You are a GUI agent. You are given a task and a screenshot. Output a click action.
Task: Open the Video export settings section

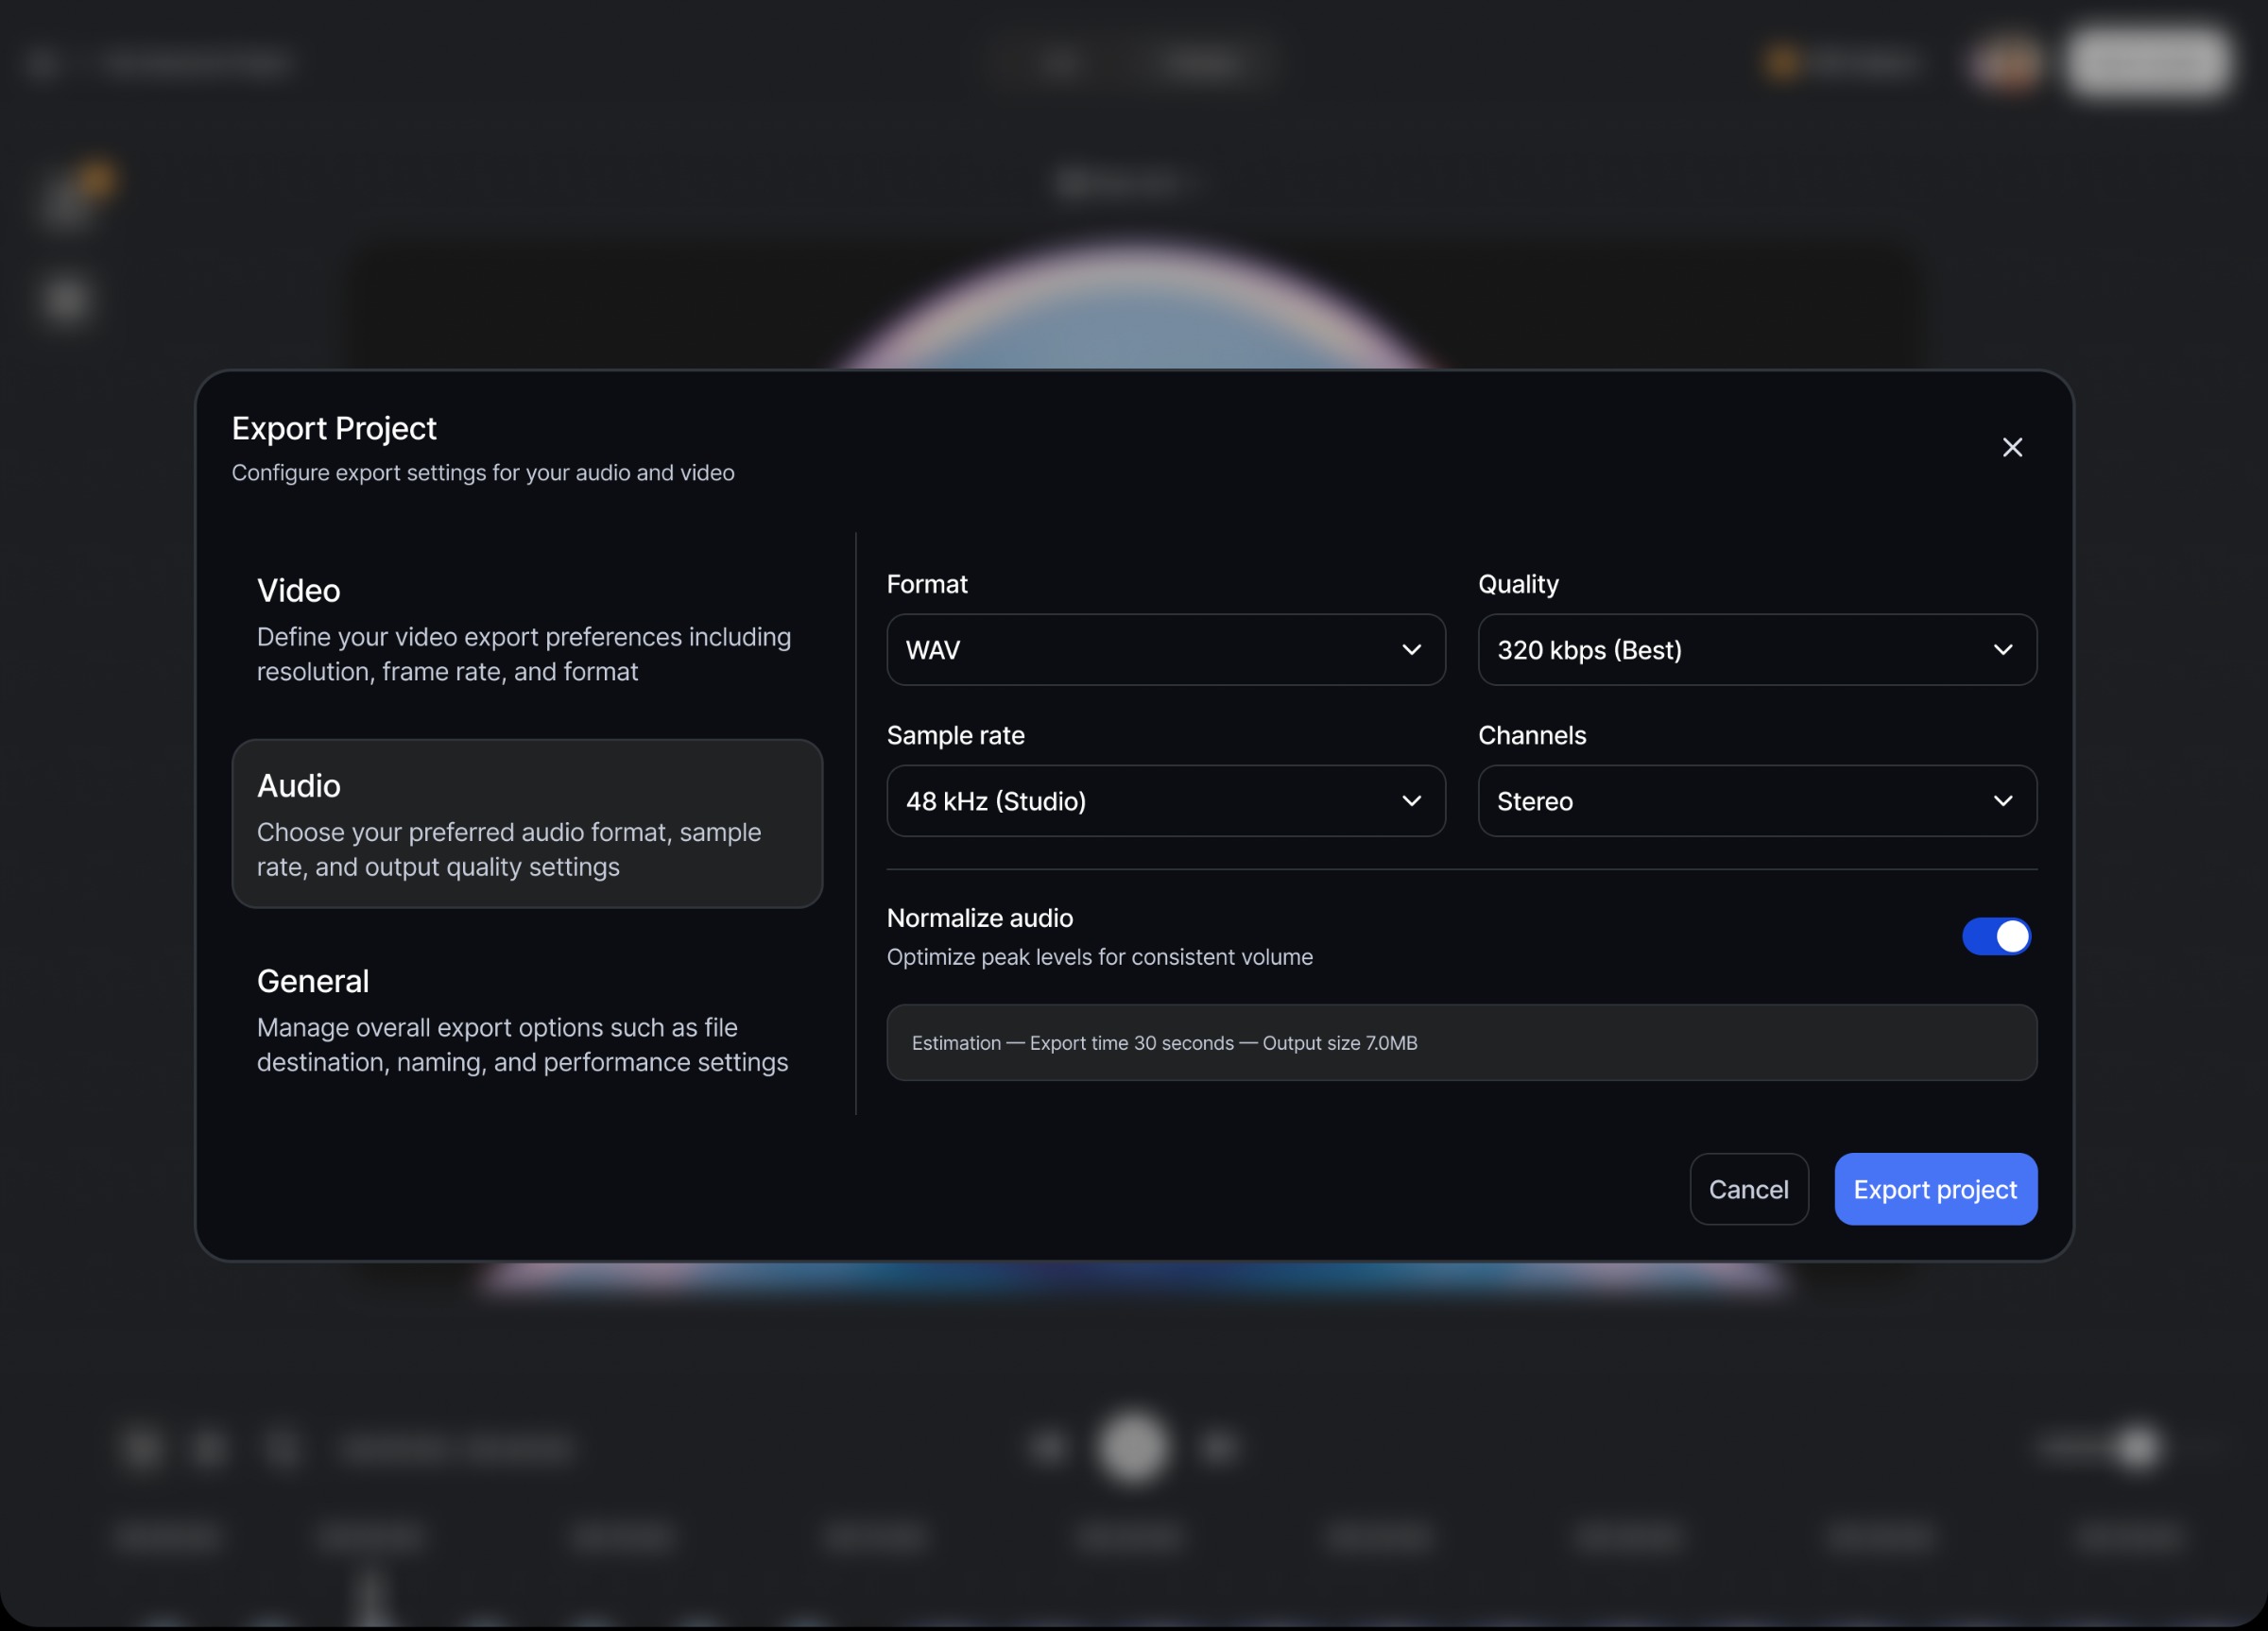[x=527, y=628]
